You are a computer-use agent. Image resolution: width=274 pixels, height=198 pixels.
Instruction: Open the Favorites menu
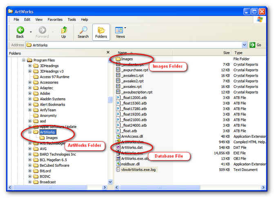click(55, 20)
